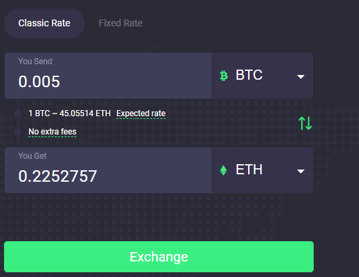Click the green Ethereum diamond icon
359x277 pixels.
pos(224,170)
